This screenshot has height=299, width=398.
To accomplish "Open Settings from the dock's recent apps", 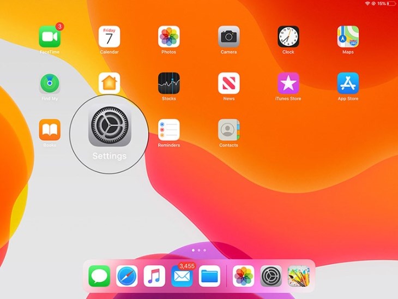I will 271,276.
